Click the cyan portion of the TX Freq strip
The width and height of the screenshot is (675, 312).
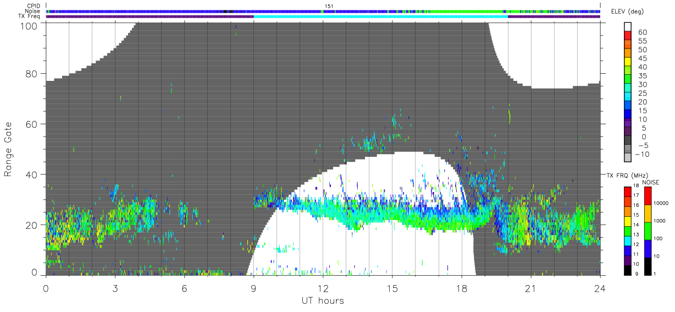pos(380,17)
